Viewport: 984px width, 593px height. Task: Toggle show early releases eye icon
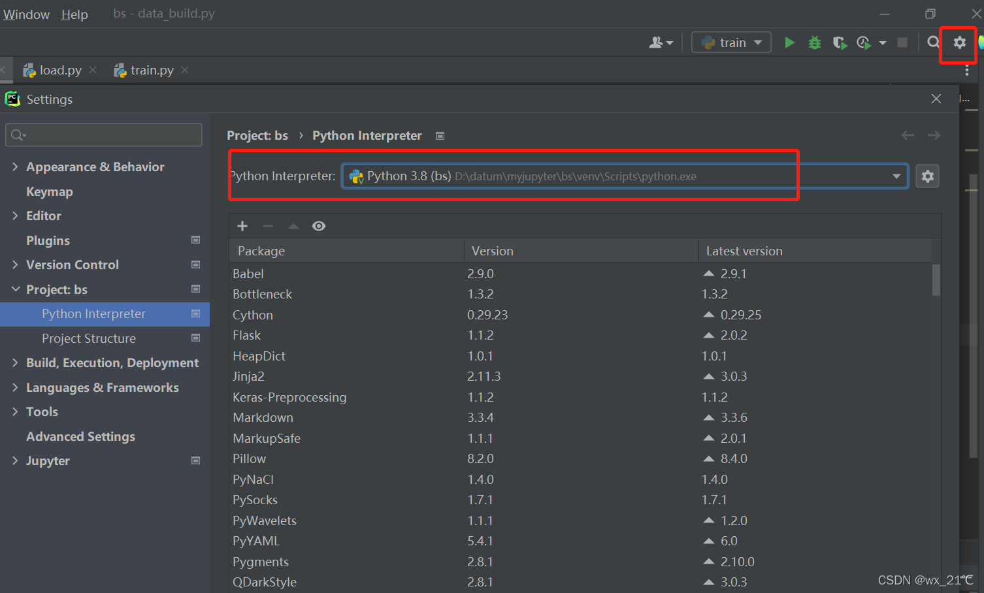(319, 226)
